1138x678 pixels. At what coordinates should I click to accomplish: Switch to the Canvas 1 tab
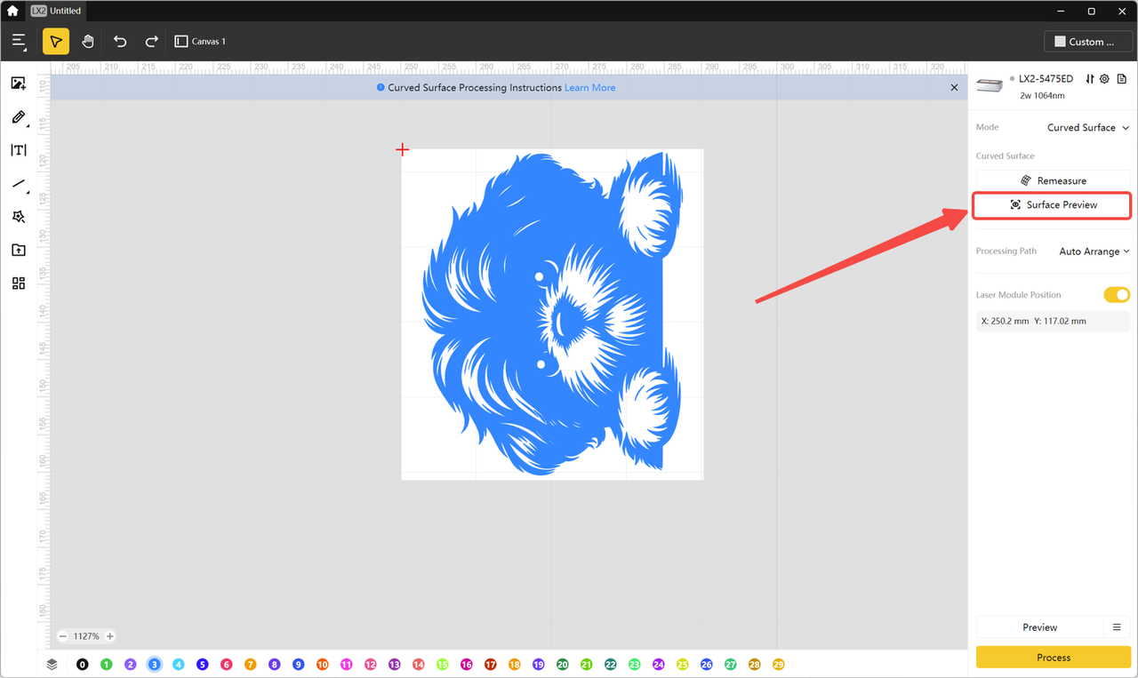pyautogui.click(x=201, y=42)
